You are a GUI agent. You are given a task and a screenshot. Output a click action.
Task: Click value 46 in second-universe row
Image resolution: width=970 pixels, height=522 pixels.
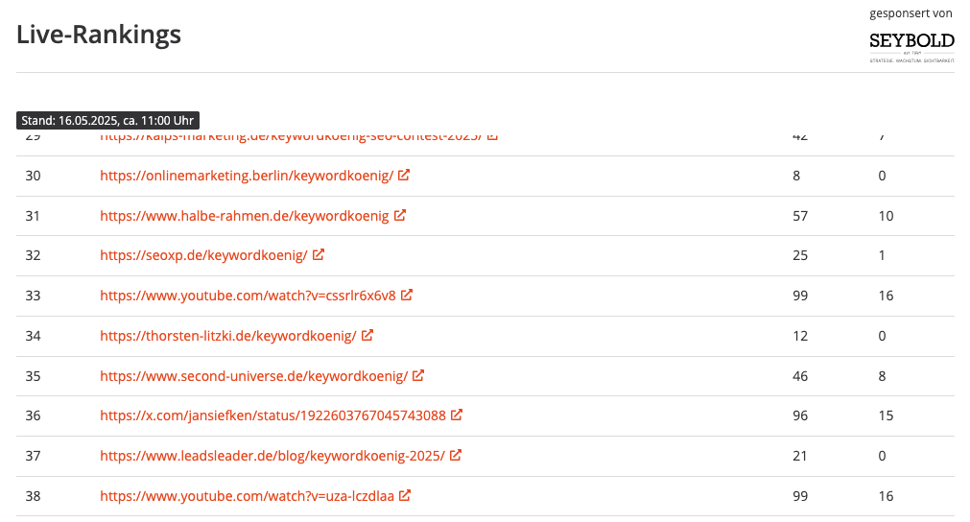pyautogui.click(x=800, y=376)
